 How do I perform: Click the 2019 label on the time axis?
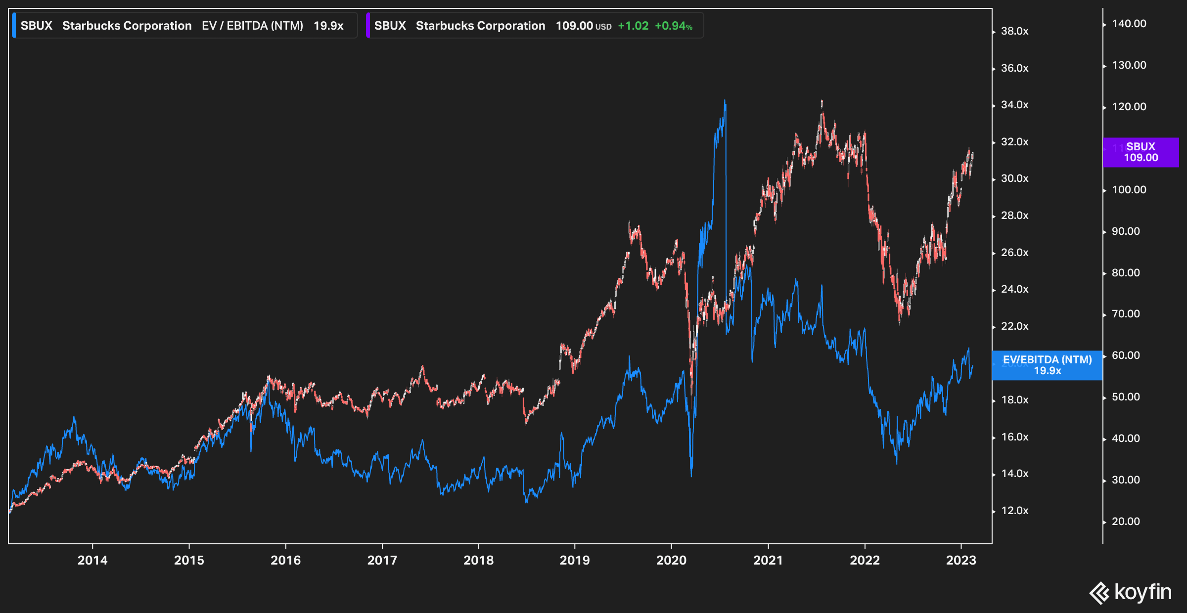point(575,561)
